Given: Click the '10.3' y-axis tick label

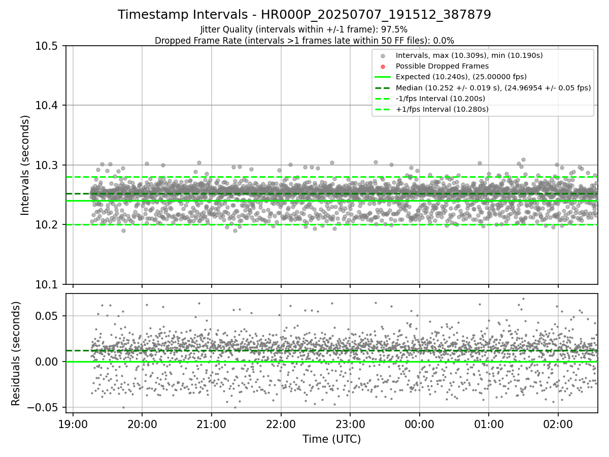Looking at the screenshot, I should (x=48, y=165).
